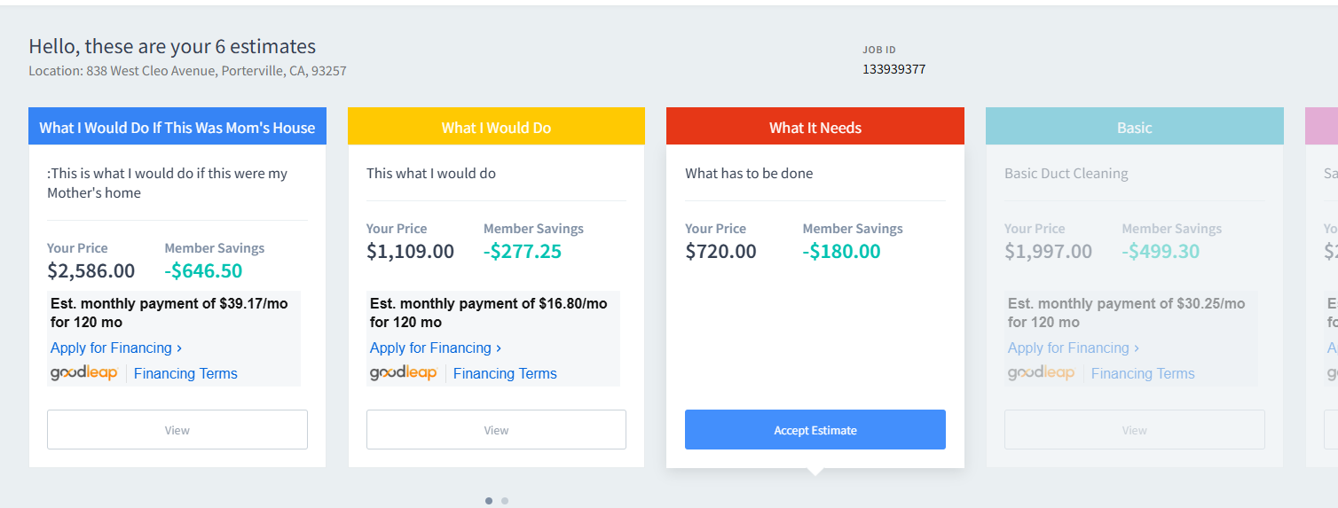Select the yellow What I Would Do header
Viewport: 1338px width, 508px height.
click(496, 127)
